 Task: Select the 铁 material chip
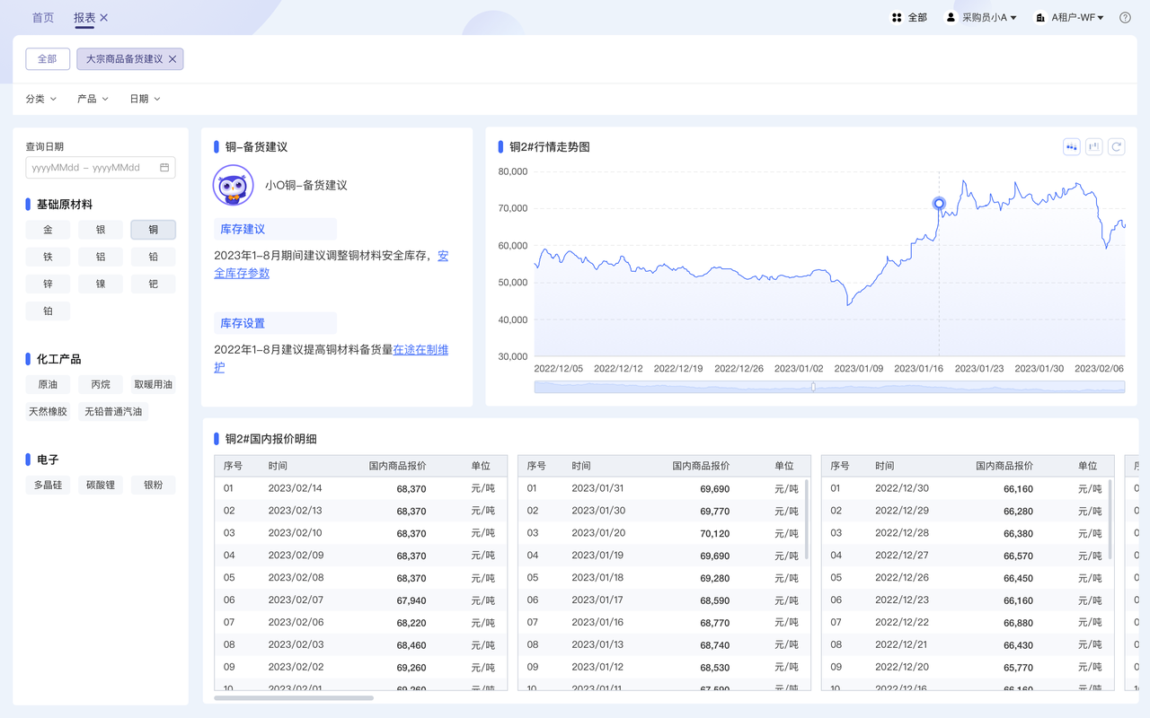[48, 257]
